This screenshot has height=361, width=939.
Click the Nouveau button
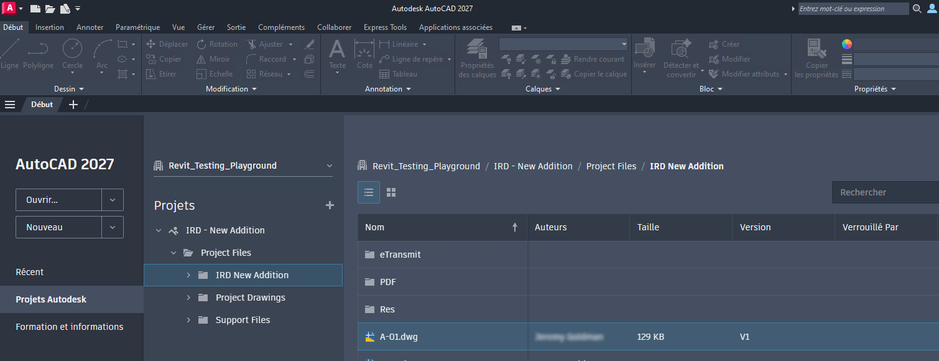59,227
